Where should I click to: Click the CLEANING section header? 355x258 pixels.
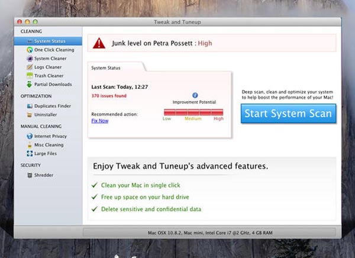31,31
